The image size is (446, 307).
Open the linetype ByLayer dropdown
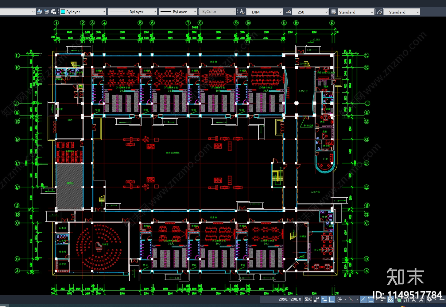pyautogui.click(x=133, y=12)
